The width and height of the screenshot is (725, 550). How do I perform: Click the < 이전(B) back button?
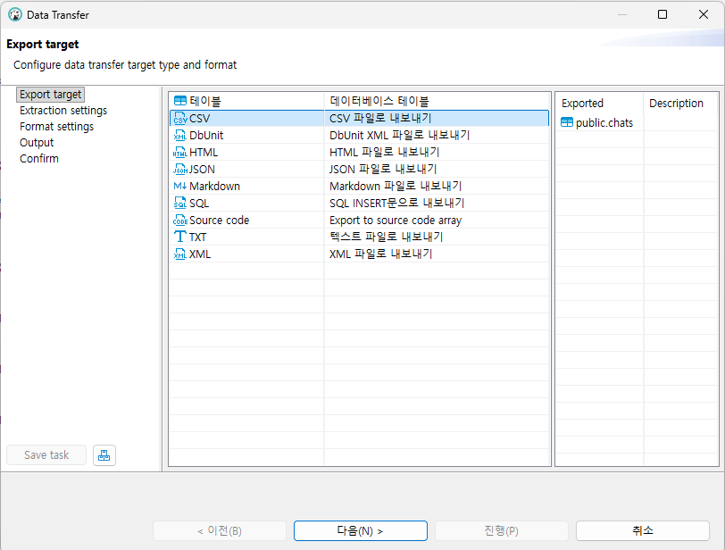[219, 530]
